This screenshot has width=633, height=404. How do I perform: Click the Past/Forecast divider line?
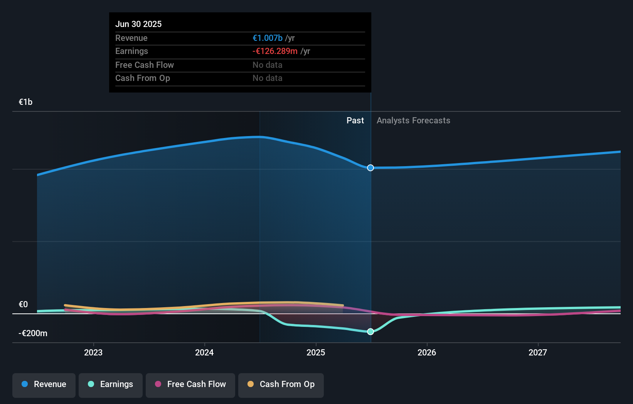click(x=370, y=231)
